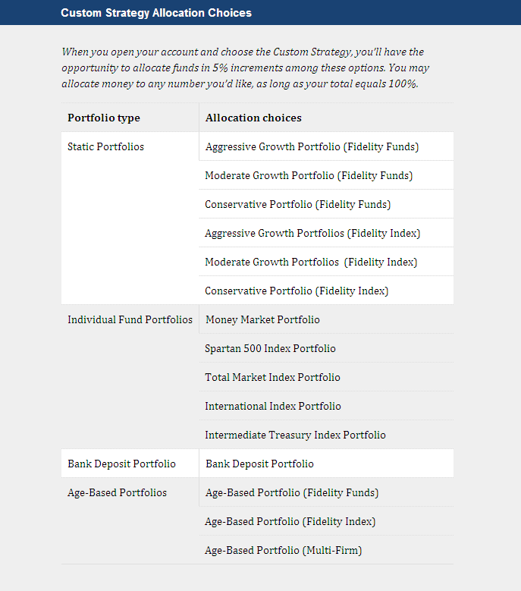
Task: Click the Money Market Portfolio row
Action: [262, 319]
